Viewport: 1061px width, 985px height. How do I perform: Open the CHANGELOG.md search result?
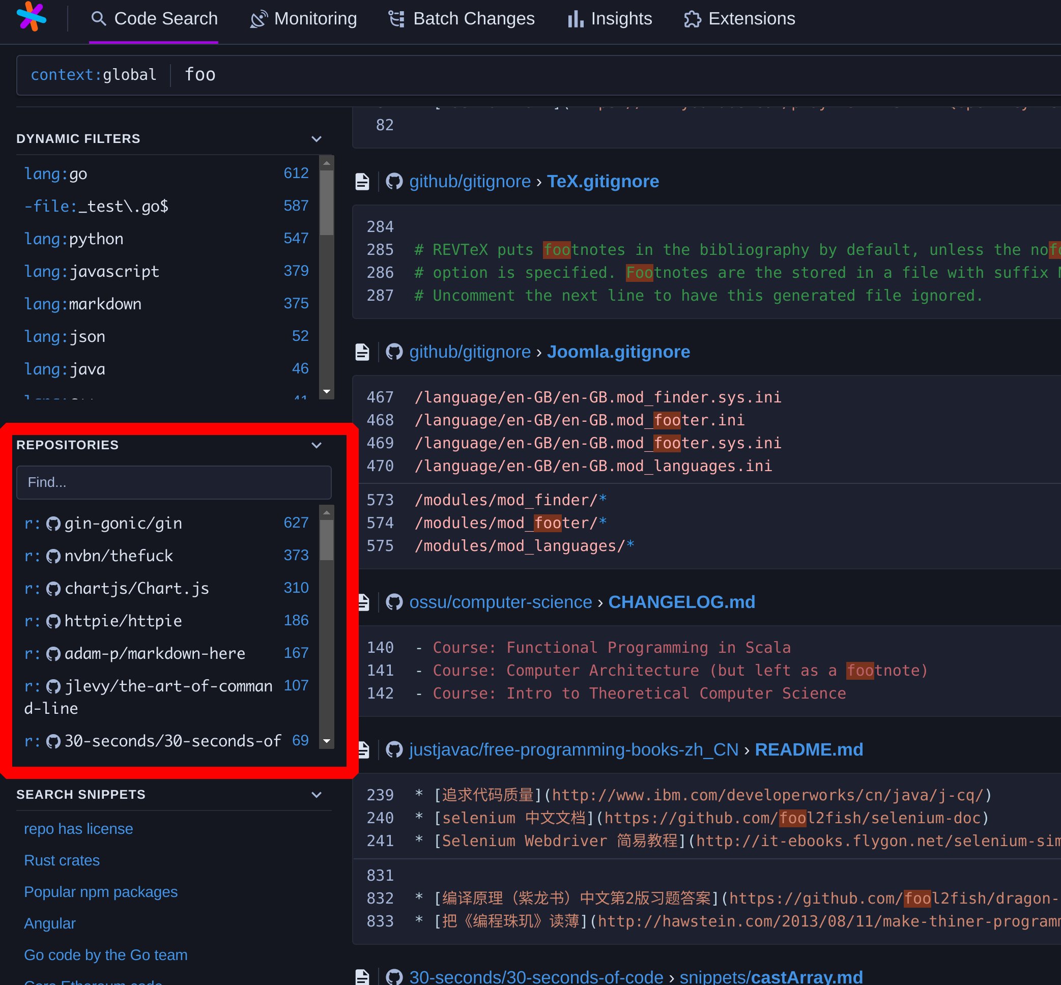(681, 602)
